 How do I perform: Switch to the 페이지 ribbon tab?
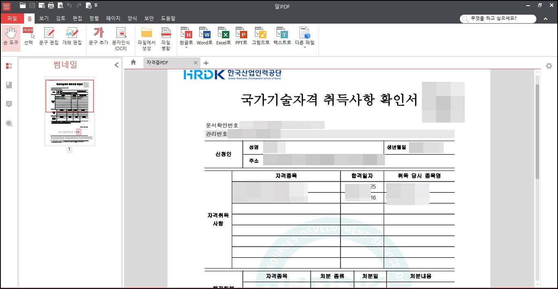point(113,18)
